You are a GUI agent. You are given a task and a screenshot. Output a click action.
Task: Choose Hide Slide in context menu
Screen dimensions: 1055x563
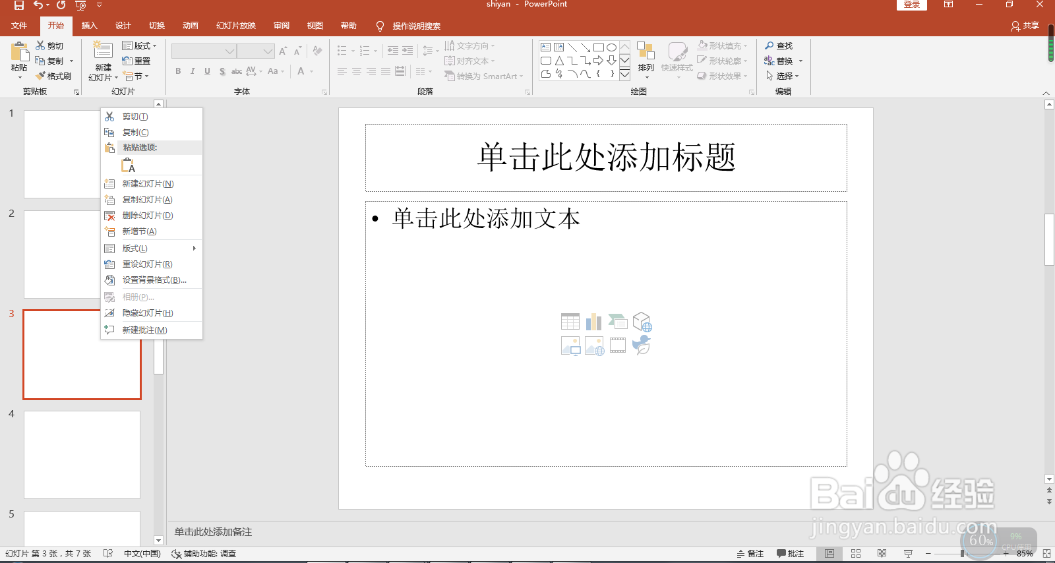pyautogui.click(x=151, y=313)
